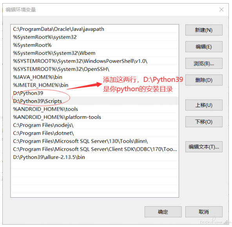
Task: Click the 新建(N) button
Action: (204, 30)
